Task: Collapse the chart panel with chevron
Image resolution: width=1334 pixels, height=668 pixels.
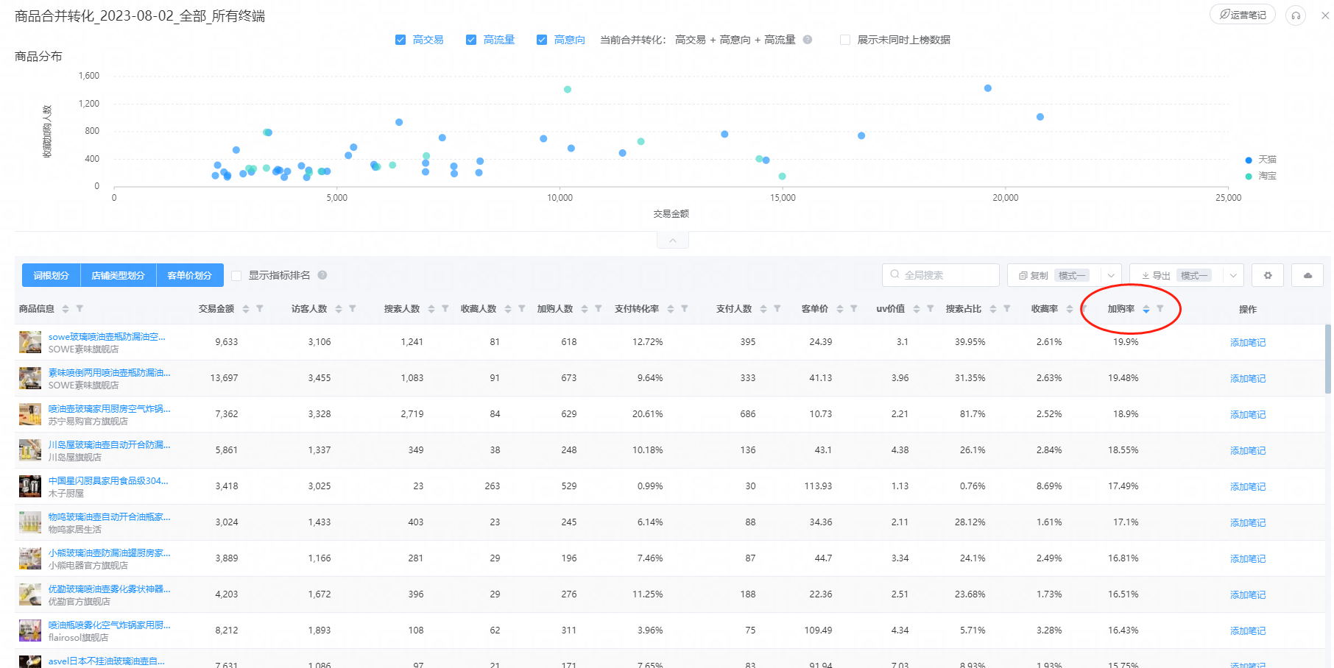Action: pyautogui.click(x=673, y=241)
